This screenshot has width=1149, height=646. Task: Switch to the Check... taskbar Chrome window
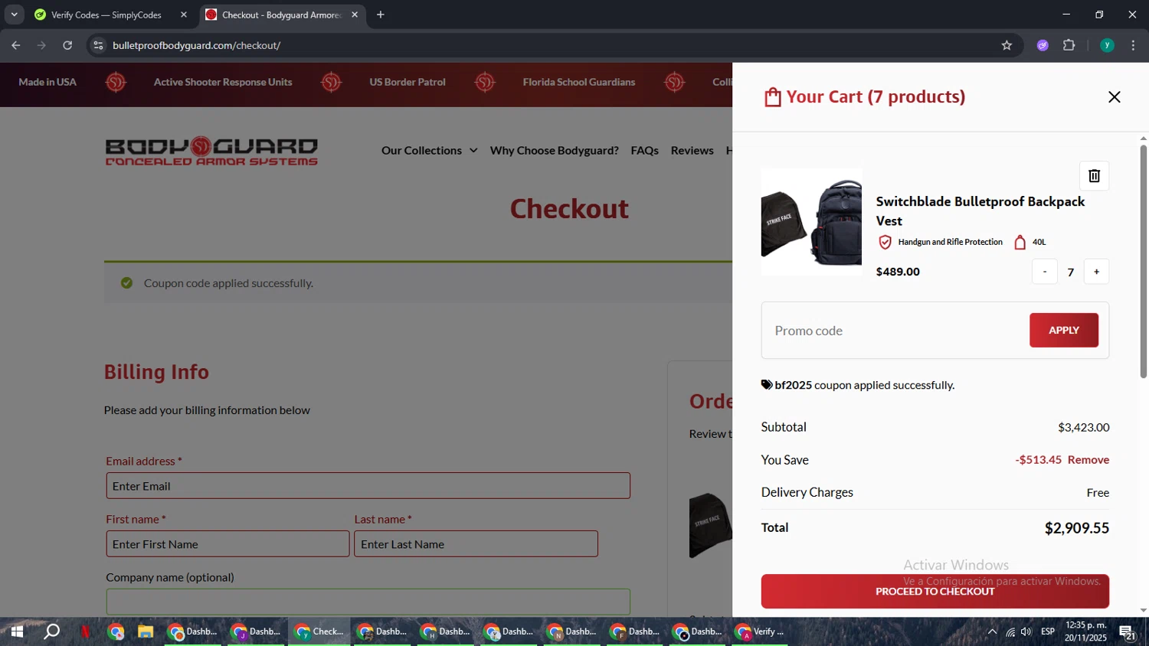pos(319,631)
